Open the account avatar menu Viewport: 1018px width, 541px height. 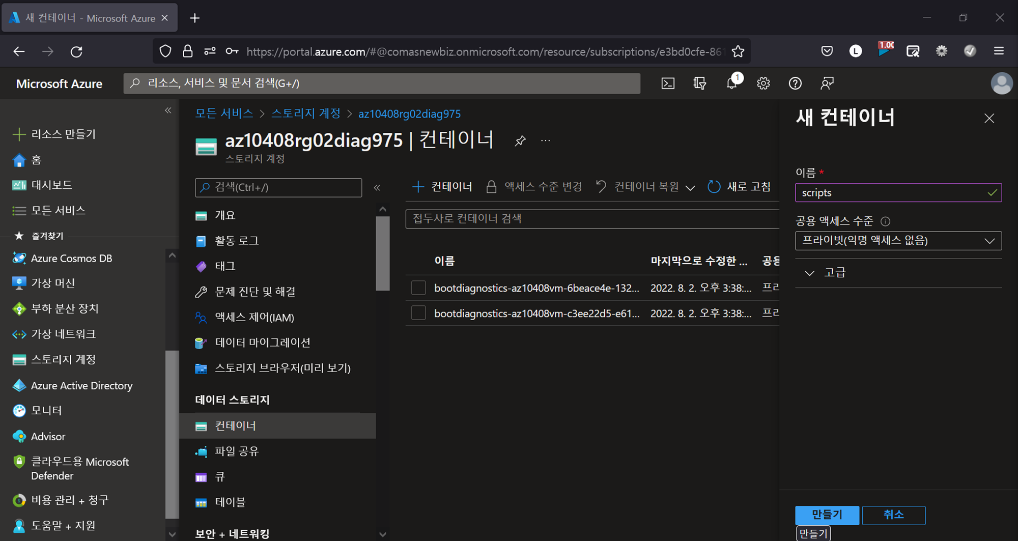(1002, 83)
